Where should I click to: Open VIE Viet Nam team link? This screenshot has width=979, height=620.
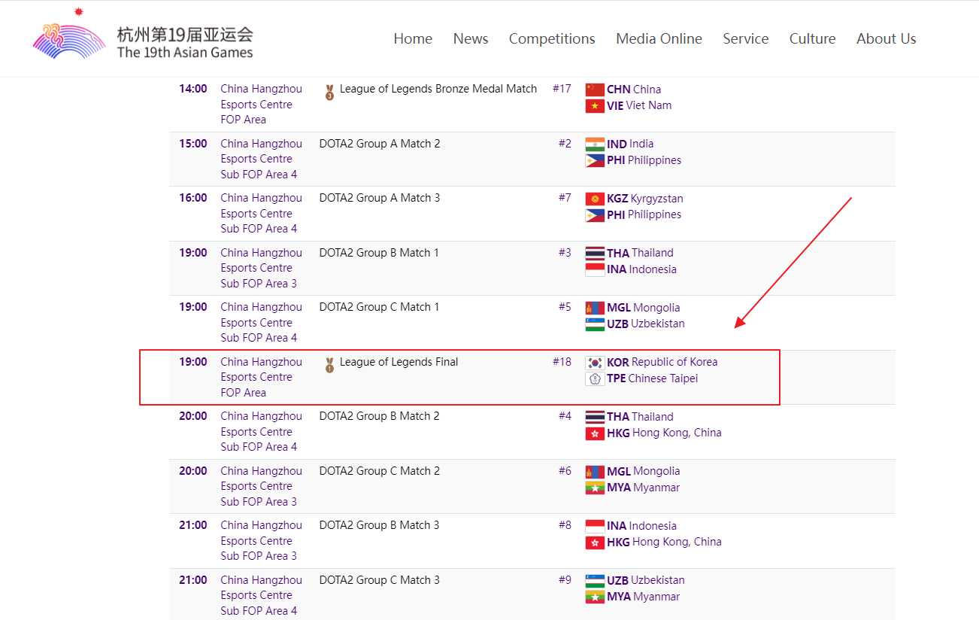pos(639,105)
